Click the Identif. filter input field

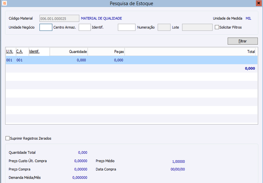[x=127, y=27]
